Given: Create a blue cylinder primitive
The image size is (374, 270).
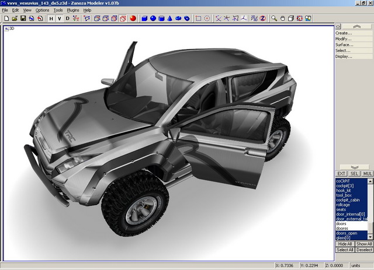Looking at the screenshot, I should (x=161, y=19).
